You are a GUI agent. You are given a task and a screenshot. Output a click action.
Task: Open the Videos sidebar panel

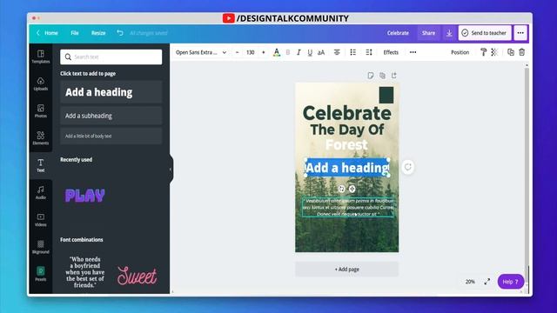click(x=41, y=220)
